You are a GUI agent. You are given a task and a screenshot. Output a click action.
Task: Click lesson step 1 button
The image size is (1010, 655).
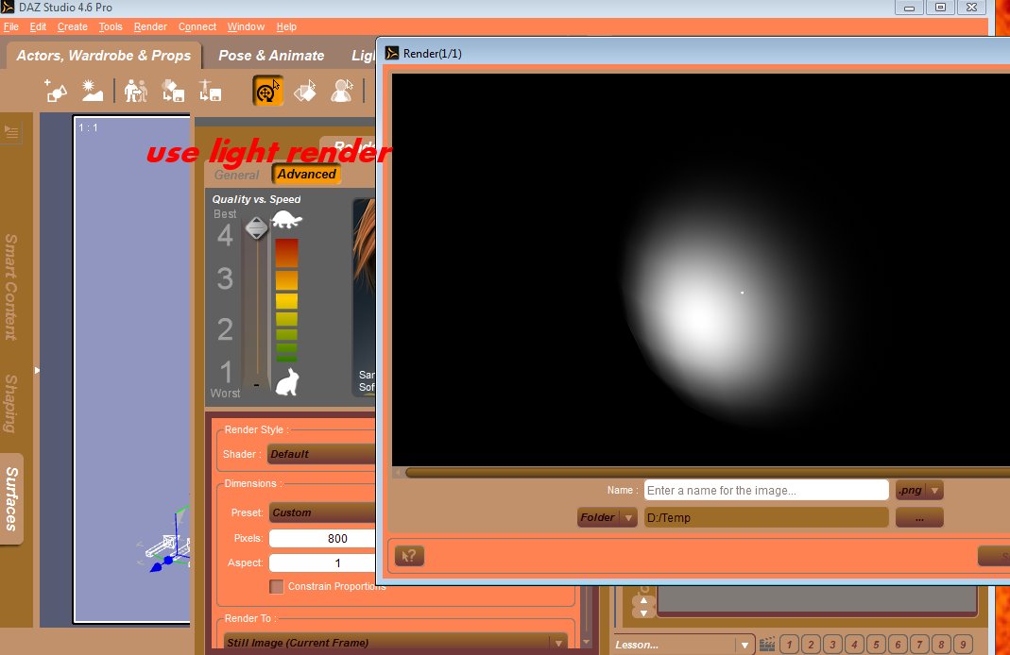pos(789,644)
